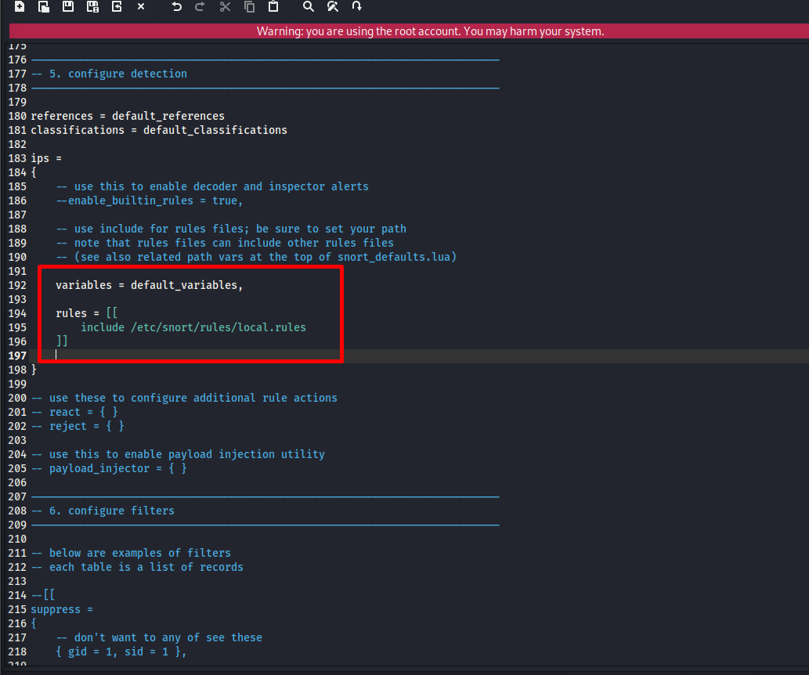The height and width of the screenshot is (675, 809).
Task: Redo the last undone edit
Action: pos(200,7)
